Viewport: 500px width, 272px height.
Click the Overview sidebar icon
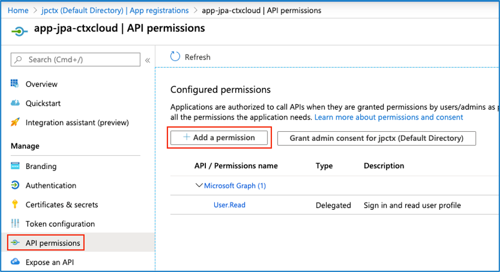pyautogui.click(x=15, y=84)
